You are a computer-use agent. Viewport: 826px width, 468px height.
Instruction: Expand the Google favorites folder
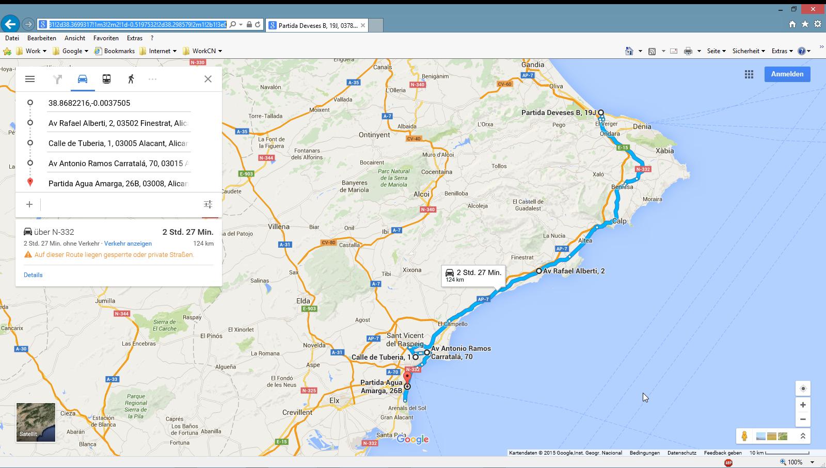pyautogui.click(x=70, y=51)
